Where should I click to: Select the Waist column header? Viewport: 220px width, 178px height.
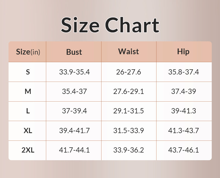[128, 51]
